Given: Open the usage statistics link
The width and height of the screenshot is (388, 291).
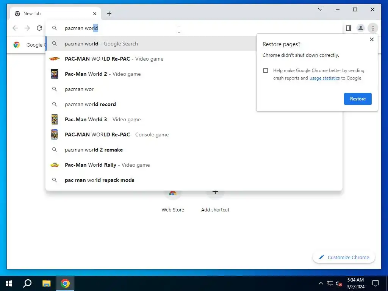Looking at the screenshot, I should pos(324,78).
